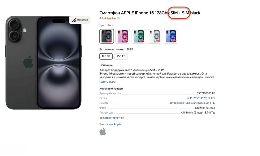The width and height of the screenshot is (260, 156).
Task: Select the white iPhone color option
Action: click(155, 36)
